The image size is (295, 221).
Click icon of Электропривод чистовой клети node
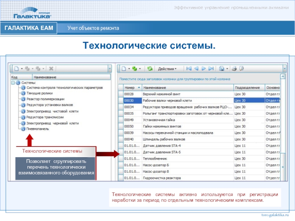point(23,111)
